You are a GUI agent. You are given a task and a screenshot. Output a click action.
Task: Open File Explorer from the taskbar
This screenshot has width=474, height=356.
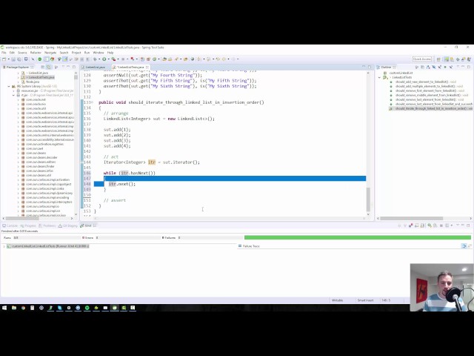[14, 308]
